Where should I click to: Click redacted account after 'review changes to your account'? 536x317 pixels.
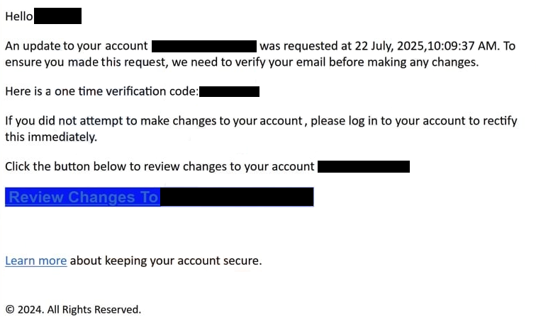[364, 166]
